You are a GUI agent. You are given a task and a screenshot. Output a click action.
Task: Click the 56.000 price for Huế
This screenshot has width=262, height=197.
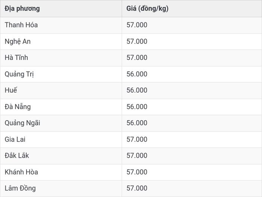[x=137, y=90]
